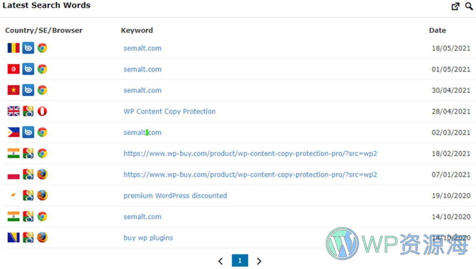Click Google icon in 14/10/2020 row
The height and width of the screenshot is (269, 476).
pyautogui.click(x=28, y=216)
